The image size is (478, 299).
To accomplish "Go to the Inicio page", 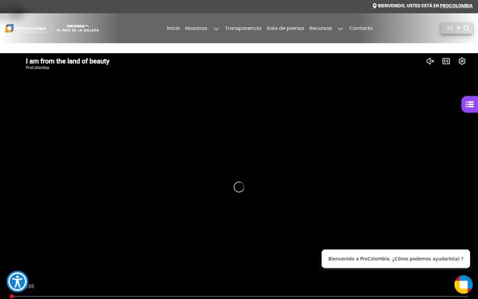I will (173, 28).
